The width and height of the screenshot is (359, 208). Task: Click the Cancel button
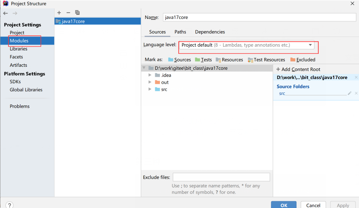pos(313,205)
